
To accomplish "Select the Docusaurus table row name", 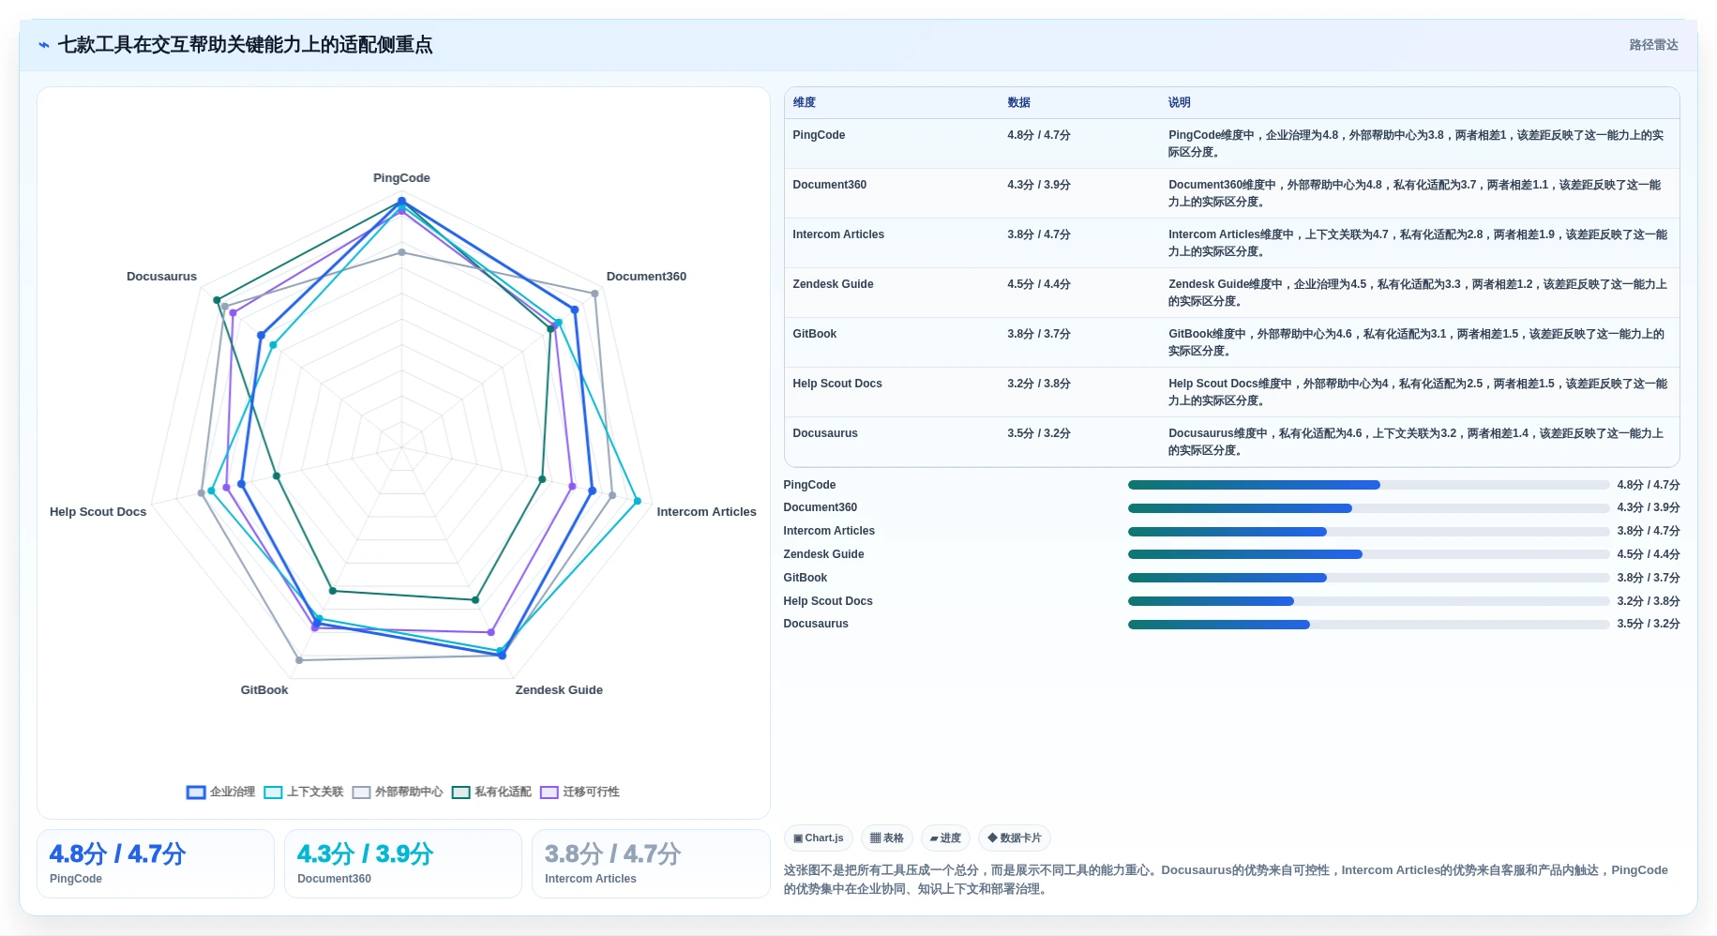I will click(825, 433).
